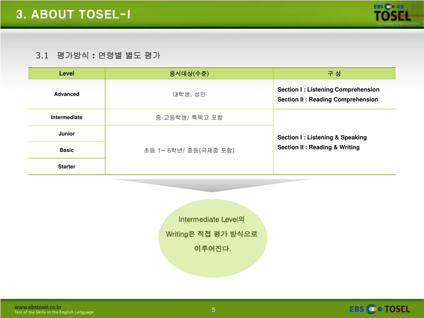The width and height of the screenshot is (424, 318).
Task: Select 'Section II : Reading Comprehension' text
Action: [328, 99]
